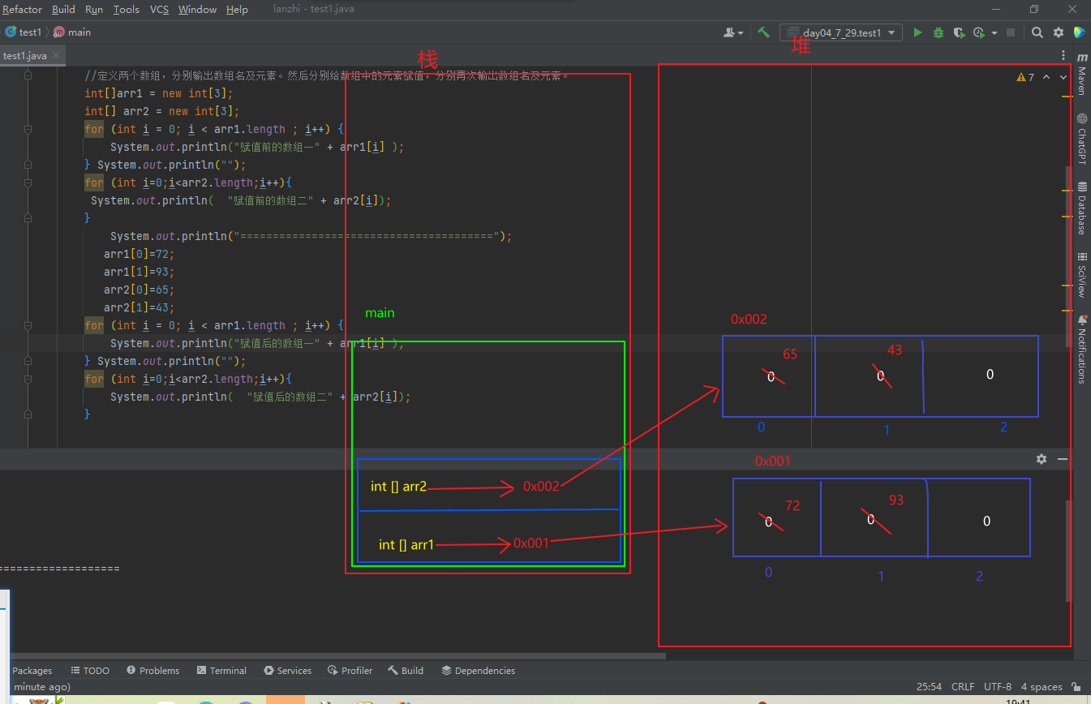Start debugging with the bug icon

tap(939, 32)
